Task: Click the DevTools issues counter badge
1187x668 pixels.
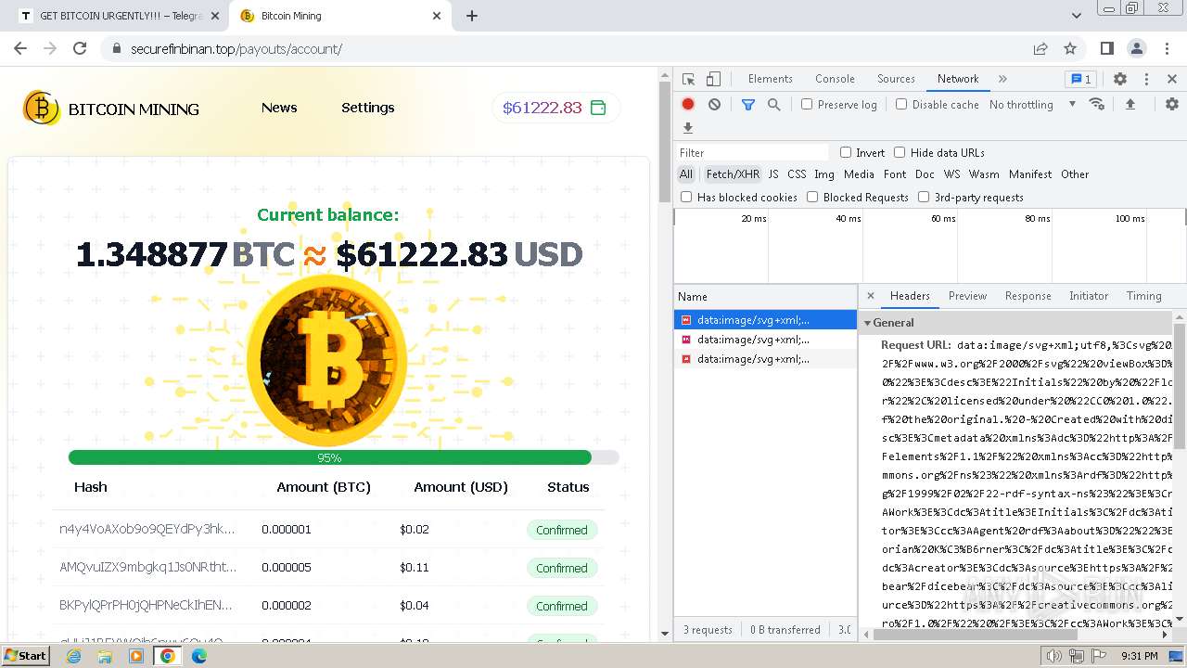Action: click(1080, 79)
